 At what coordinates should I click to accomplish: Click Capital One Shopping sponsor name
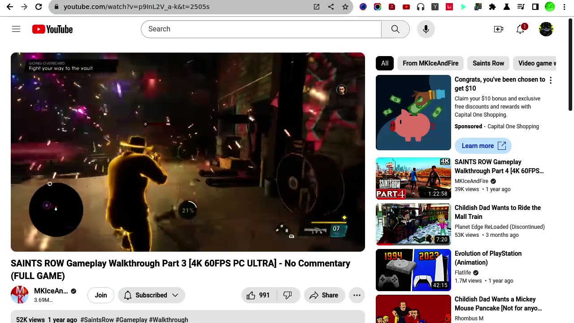tap(513, 127)
